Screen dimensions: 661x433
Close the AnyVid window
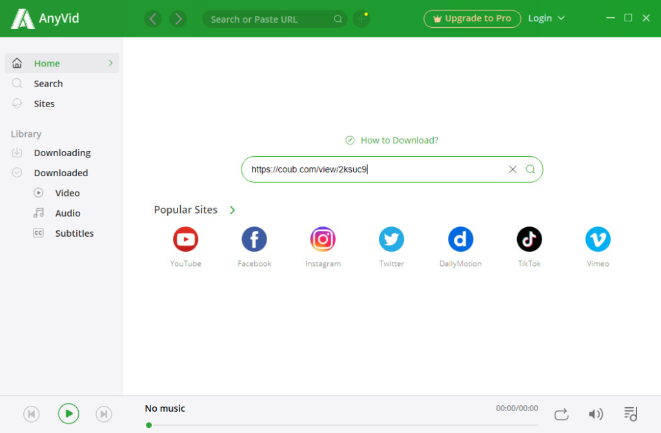click(646, 17)
